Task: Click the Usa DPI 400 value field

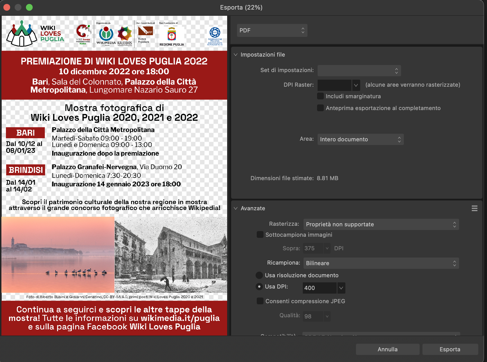Action: coord(320,288)
